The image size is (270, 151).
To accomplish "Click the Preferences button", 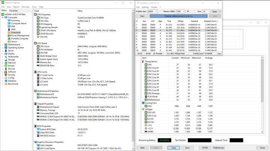I will [219, 148].
